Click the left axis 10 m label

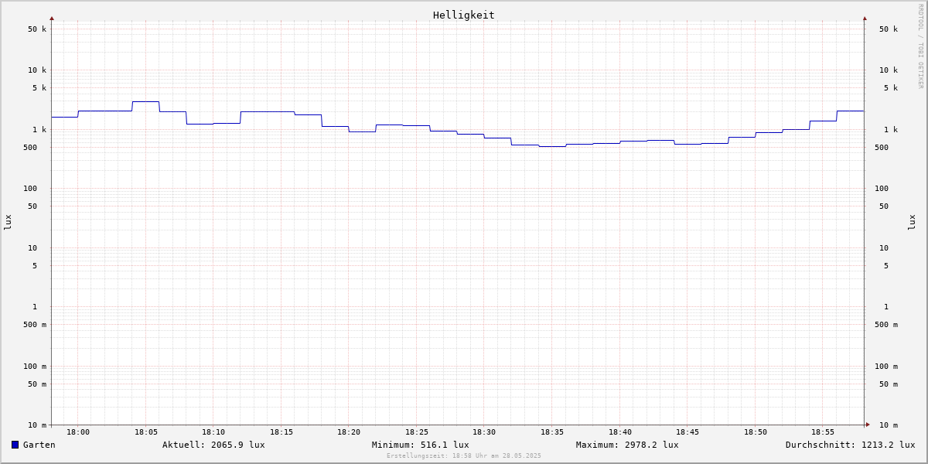pos(37,425)
